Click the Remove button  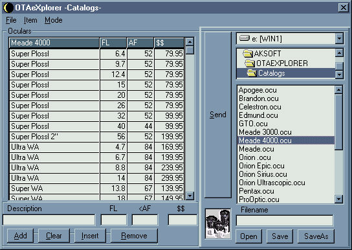[x=134, y=236]
